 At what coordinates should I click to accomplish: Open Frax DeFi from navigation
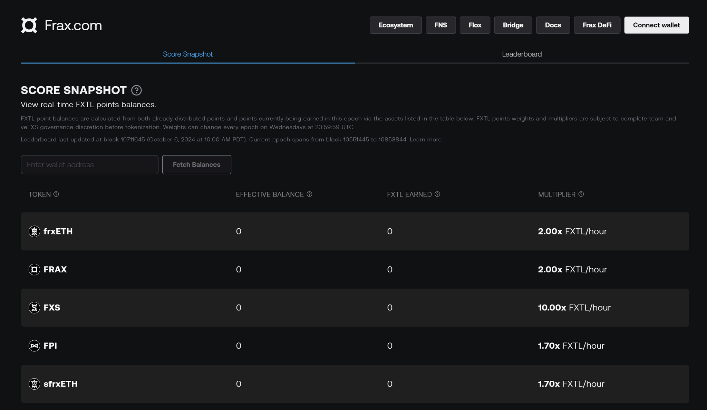pyautogui.click(x=597, y=25)
